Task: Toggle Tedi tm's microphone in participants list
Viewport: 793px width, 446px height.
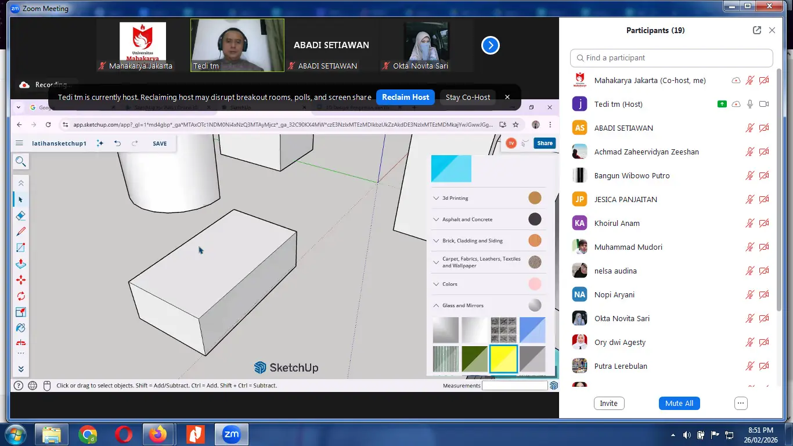Action: 750,104
